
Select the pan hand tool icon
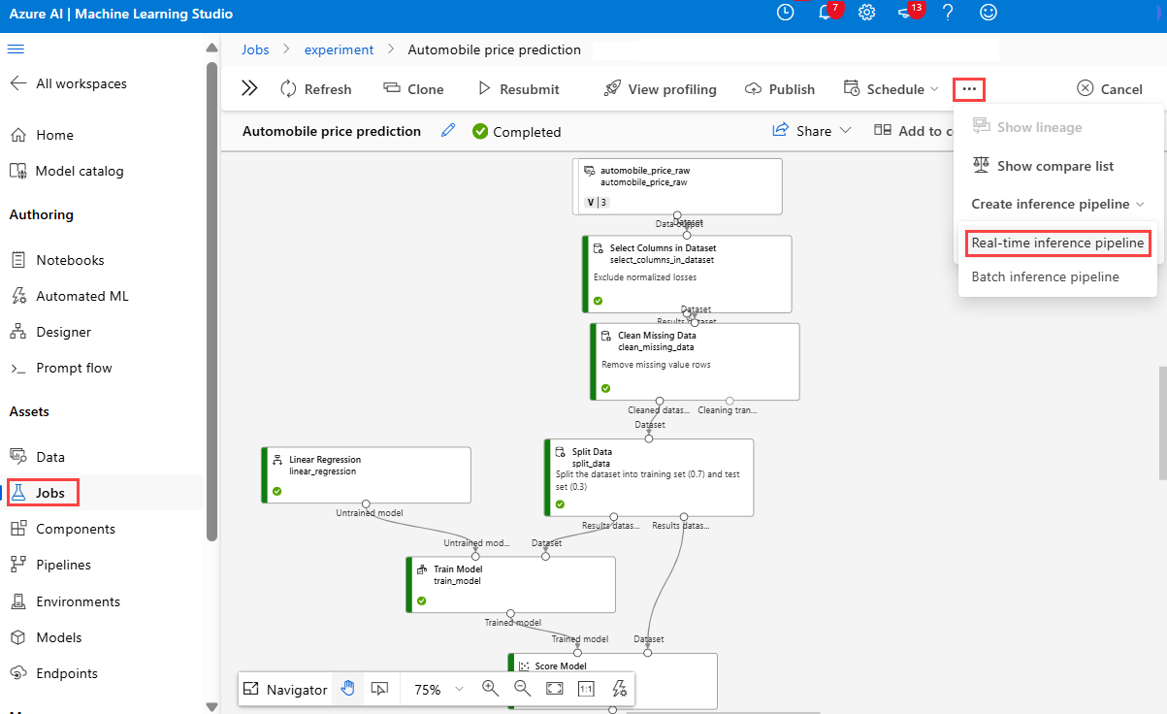347,689
